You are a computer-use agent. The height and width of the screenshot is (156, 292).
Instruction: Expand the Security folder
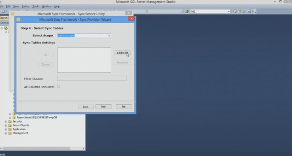[6, 122]
